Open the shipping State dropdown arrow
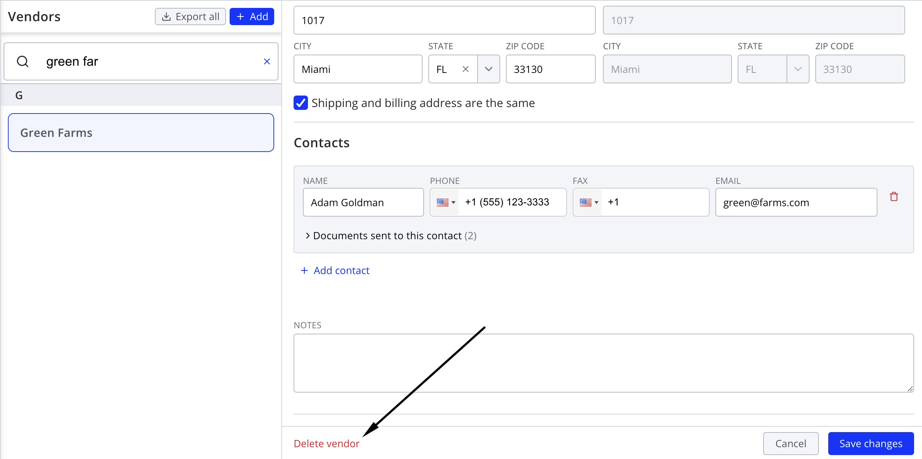Image resolution: width=922 pixels, height=459 pixels. pos(488,69)
